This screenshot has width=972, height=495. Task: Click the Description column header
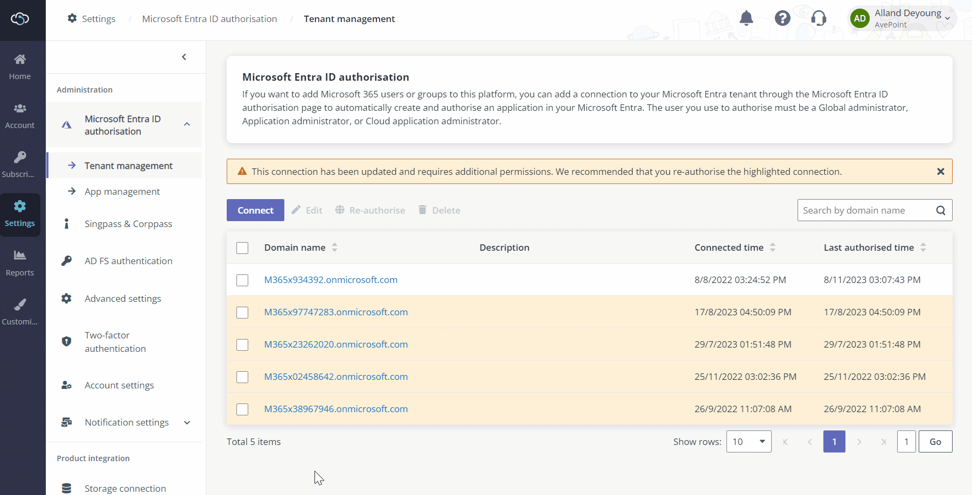505,247
